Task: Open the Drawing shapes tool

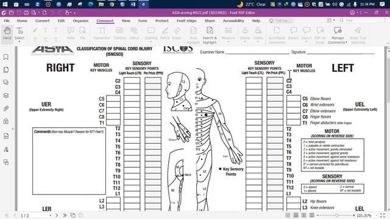Action: pos(151,33)
